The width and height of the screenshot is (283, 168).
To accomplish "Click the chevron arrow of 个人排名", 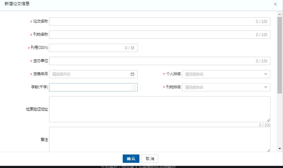I will point(266,74).
